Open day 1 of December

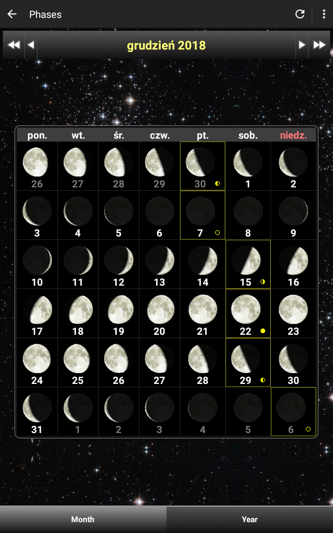248,166
